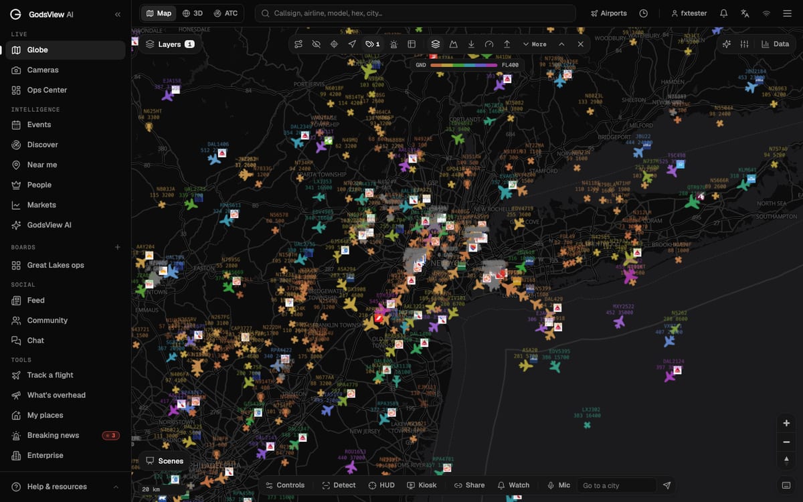The image size is (803, 502).
Task: Focus the callsign and airline search field
Action: tap(415, 13)
